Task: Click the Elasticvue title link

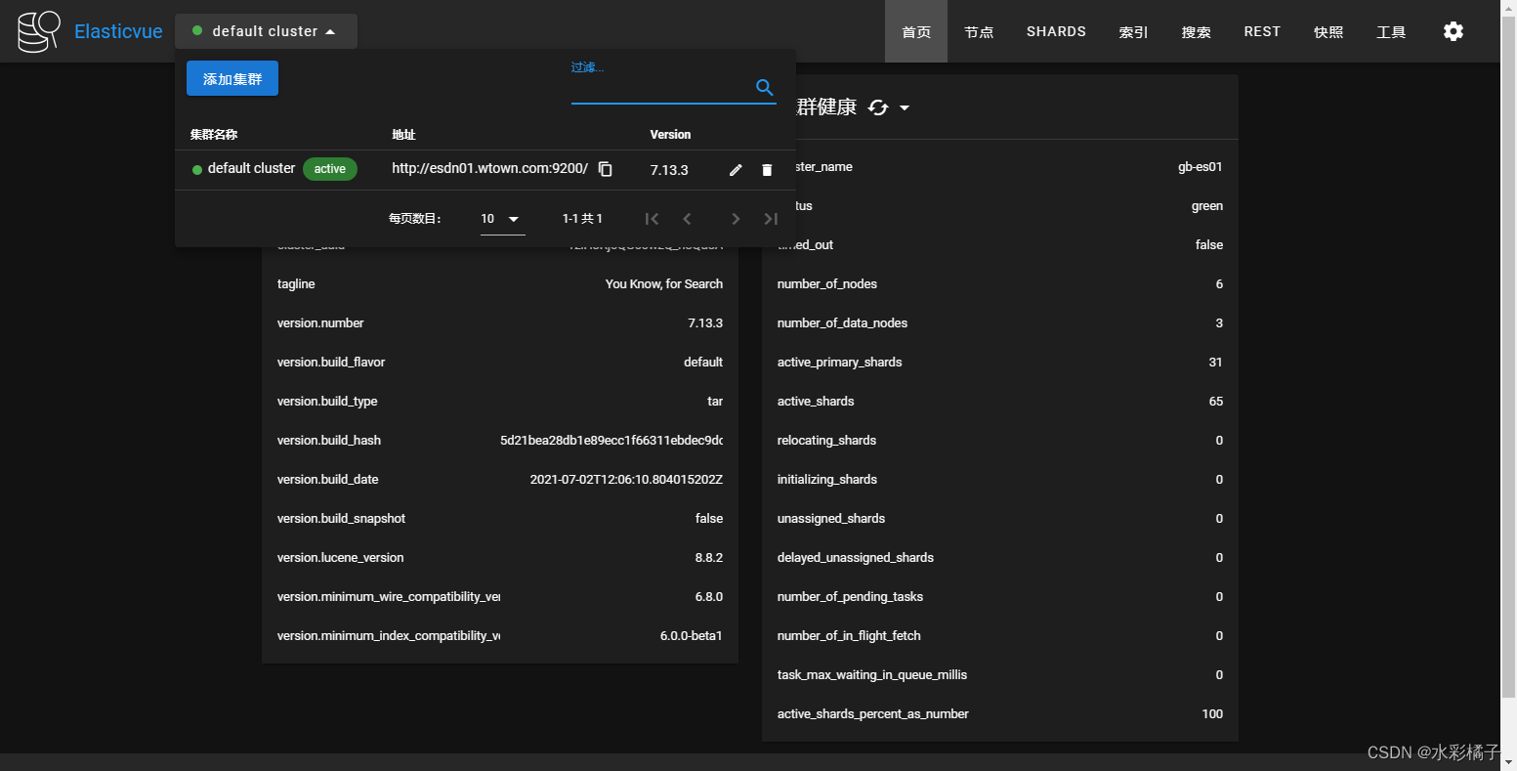Action: coord(118,31)
